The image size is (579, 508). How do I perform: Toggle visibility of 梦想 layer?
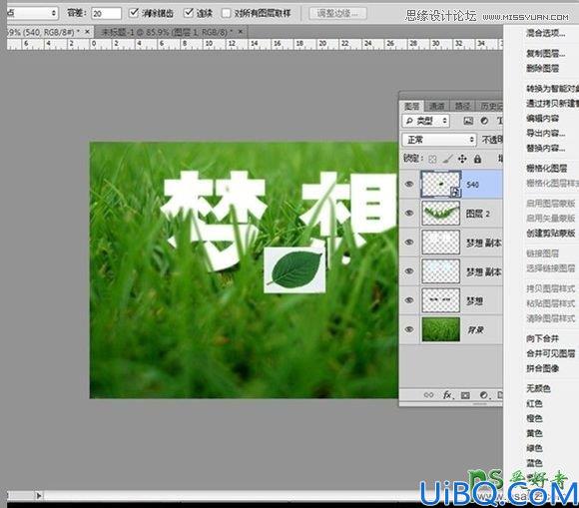pos(409,300)
